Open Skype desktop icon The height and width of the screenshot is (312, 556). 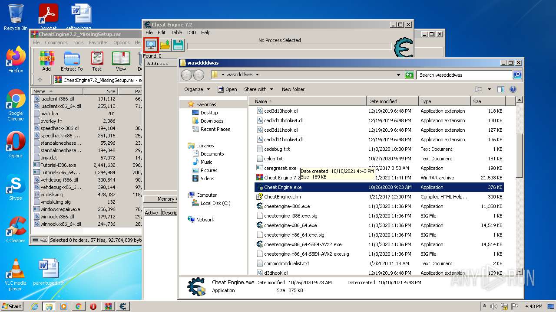pos(16,188)
